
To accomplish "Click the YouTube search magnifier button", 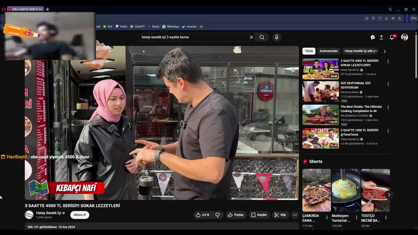I will click(262, 37).
